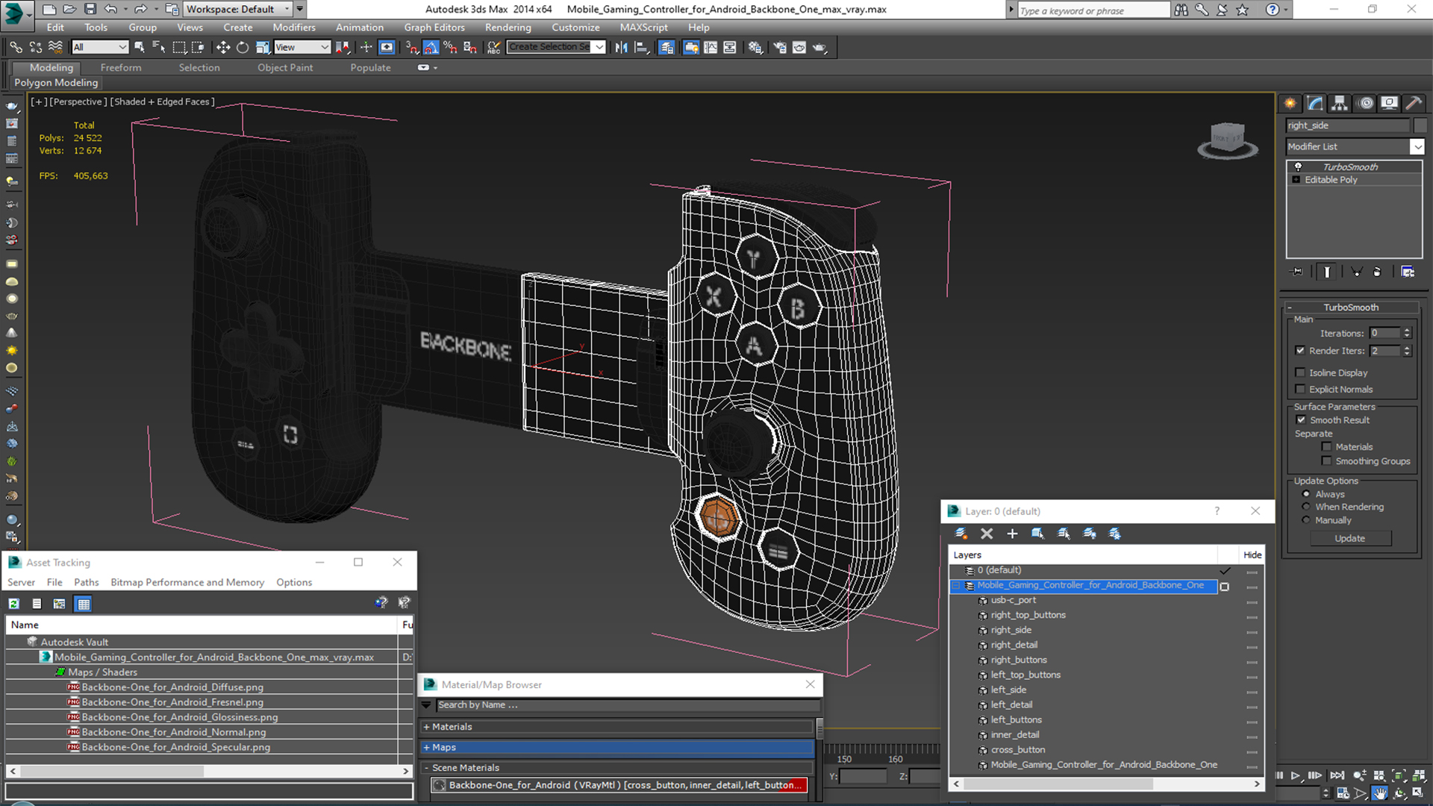Viewport: 1433px width, 806px height.
Task: Click Refresh icon in Asset Tracking toolbar
Action: pos(13,604)
